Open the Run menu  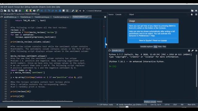coord(22,7)
